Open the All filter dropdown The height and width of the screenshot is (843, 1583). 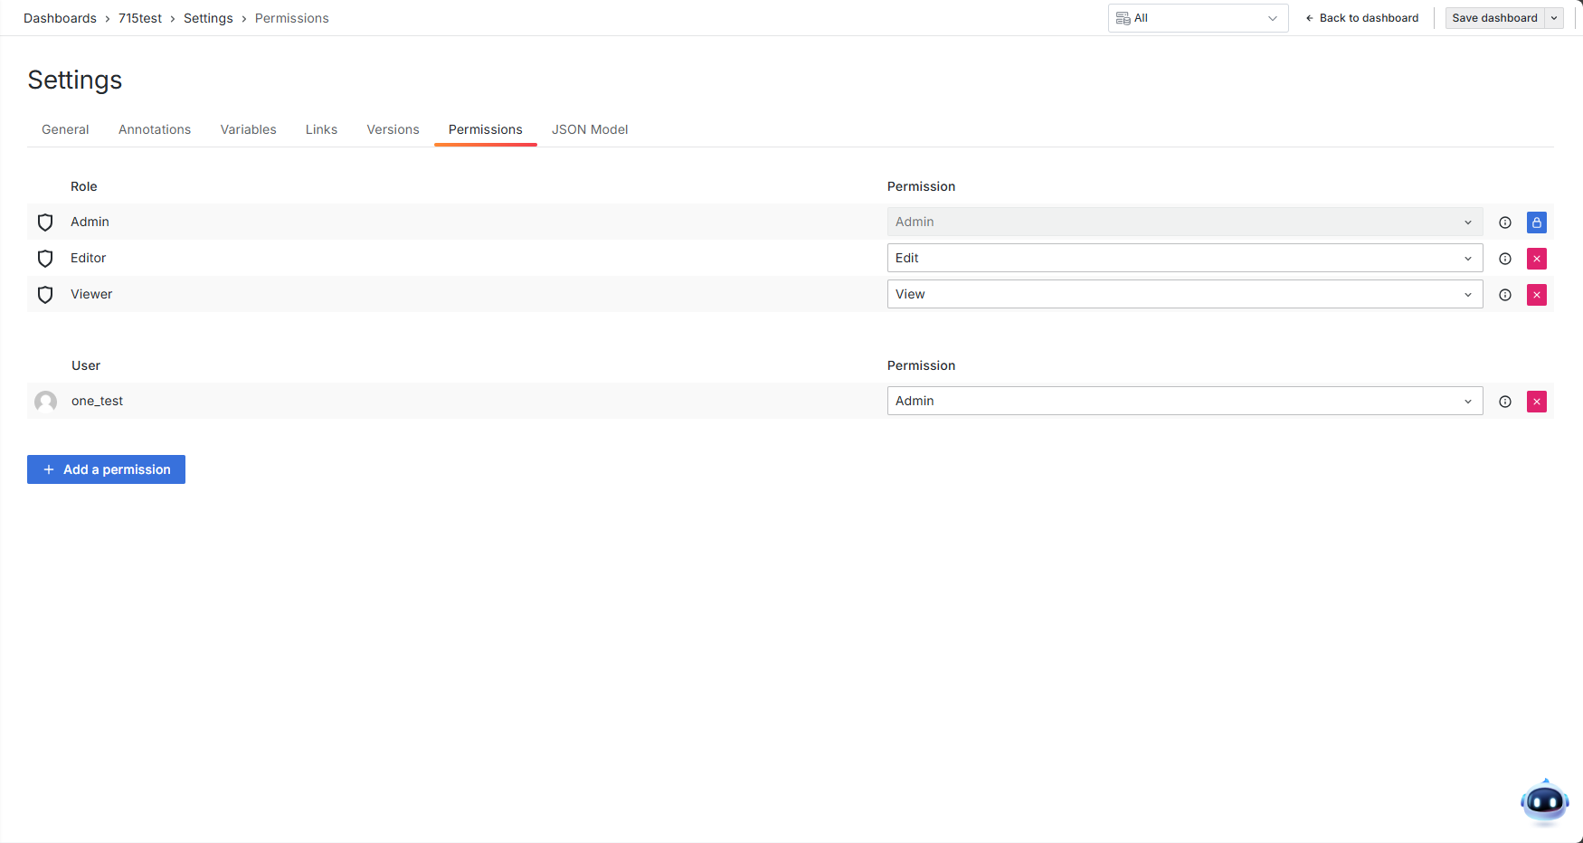[1197, 18]
